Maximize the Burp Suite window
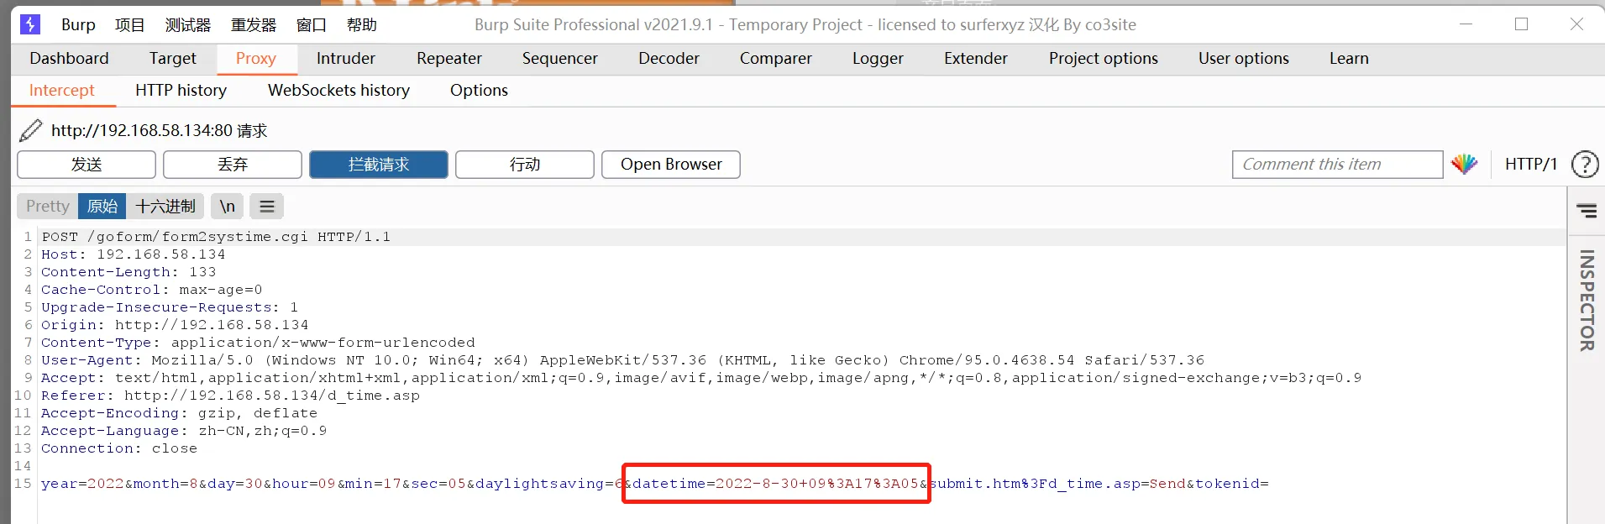Viewport: 1605px width, 524px height. pos(1521,24)
